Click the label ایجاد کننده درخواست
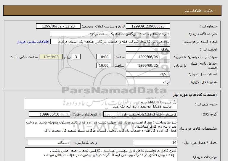This screenshot has height=161, width=228. [200, 42]
